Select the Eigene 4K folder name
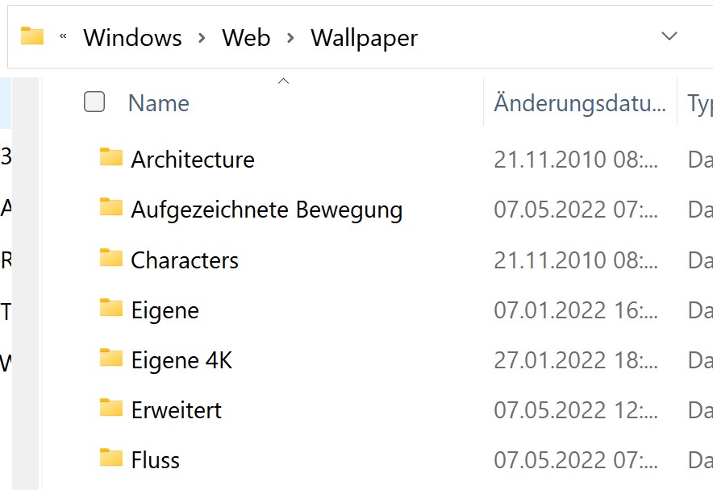 (x=181, y=360)
